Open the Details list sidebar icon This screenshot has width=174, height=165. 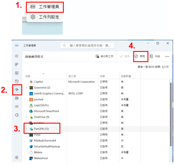17,107
